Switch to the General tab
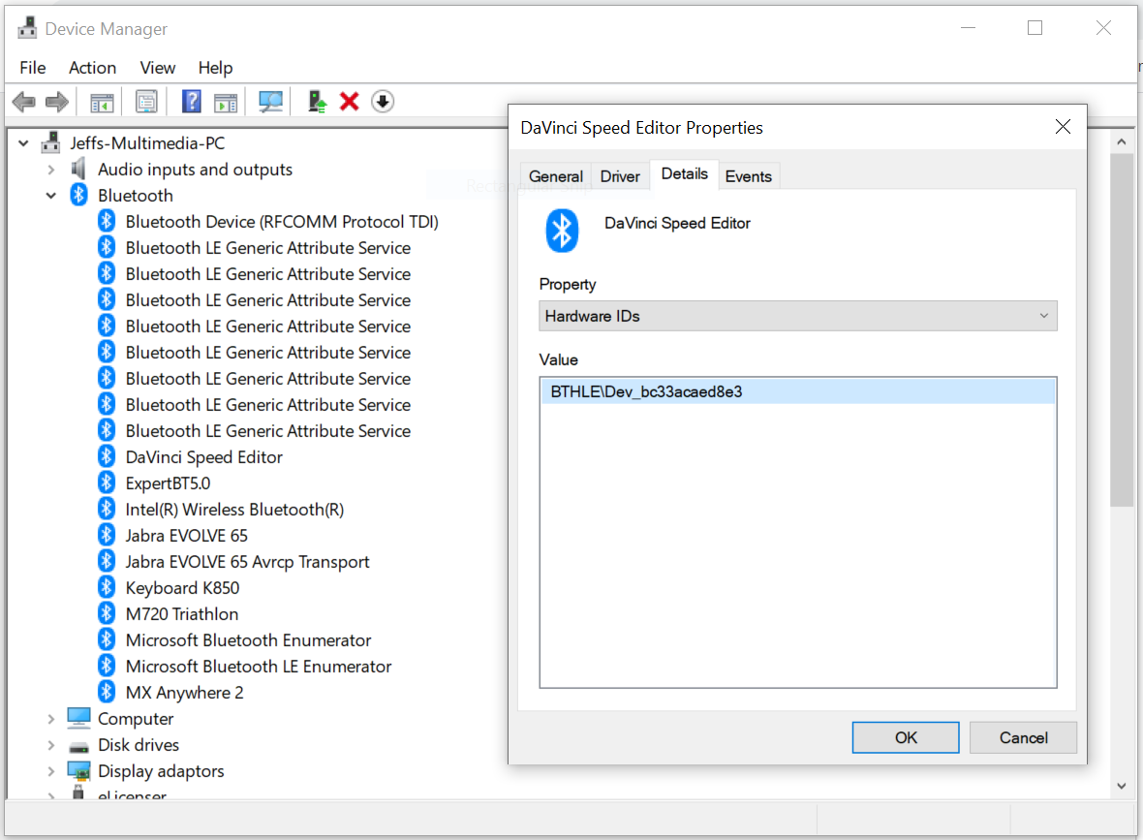The width and height of the screenshot is (1143, 840). 555,176
